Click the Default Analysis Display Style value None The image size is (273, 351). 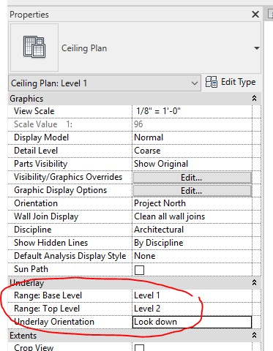145,256
